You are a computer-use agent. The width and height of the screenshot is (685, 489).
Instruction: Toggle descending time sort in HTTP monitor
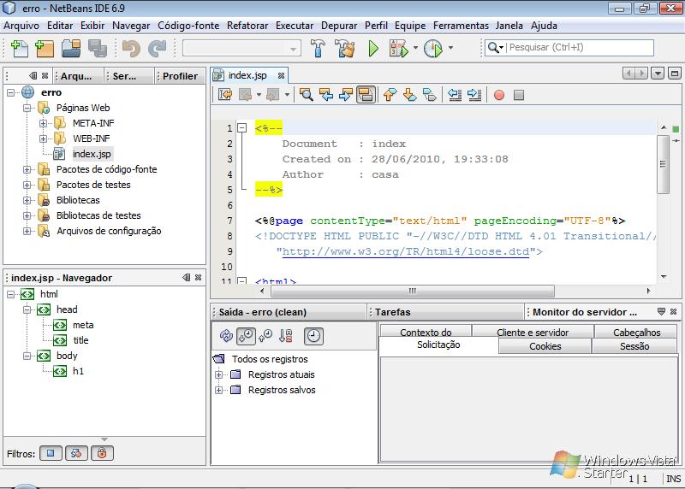pyautogui.click(x=246, y=336)
